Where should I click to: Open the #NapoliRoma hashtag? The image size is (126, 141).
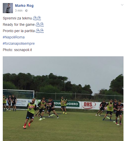click(x=14, y=37)
